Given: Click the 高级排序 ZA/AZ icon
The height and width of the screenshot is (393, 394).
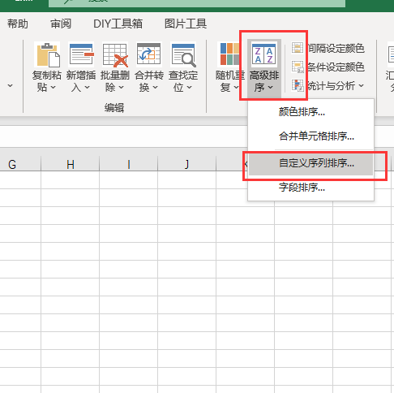Looking at the screenshot, I should pyautogui.click(x=263, y=54).
